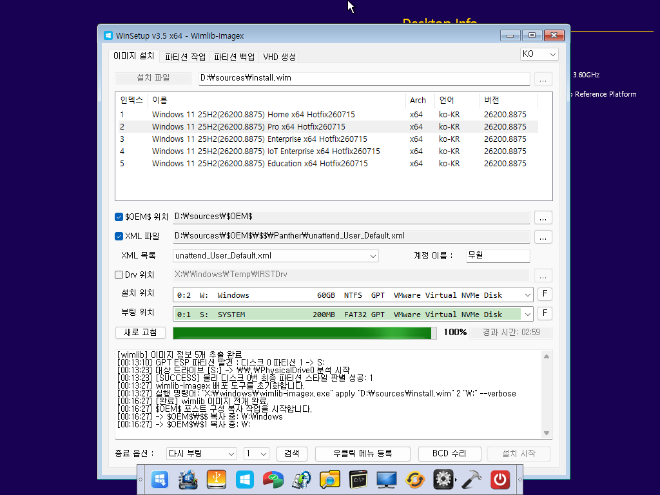Open the red-green partition pie chart icon
This screenshot has height=495, width=660.
pyautogui.click(x=273, y=480)
